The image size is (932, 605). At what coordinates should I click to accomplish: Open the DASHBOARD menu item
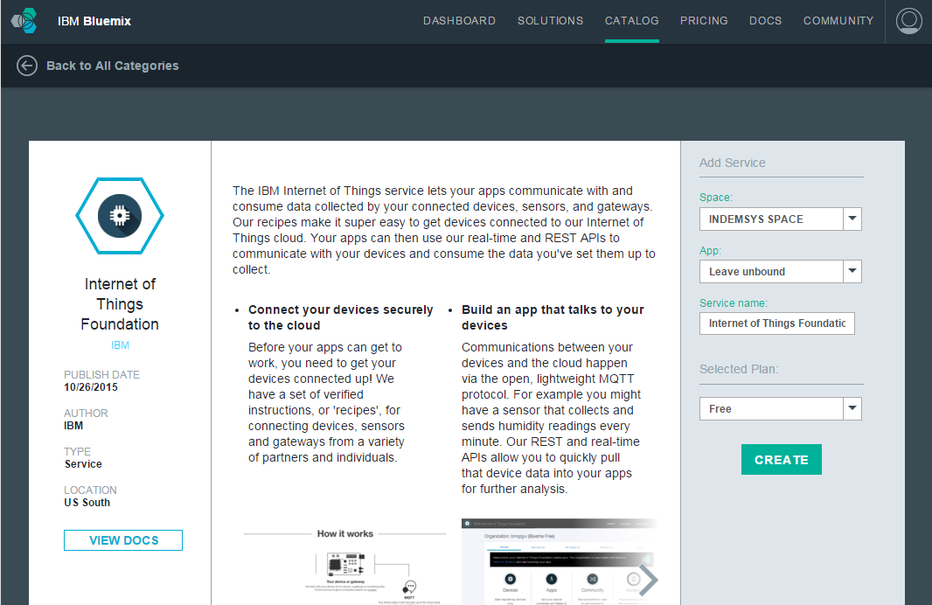(460, 21)
